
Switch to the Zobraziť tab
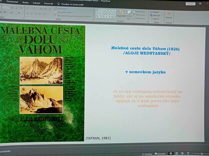pos(36,3)
